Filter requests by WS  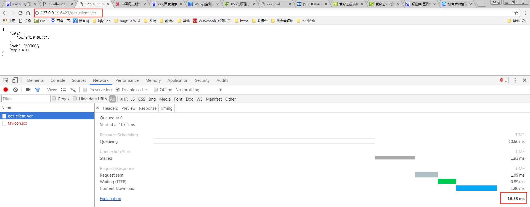tap(200, 99)
